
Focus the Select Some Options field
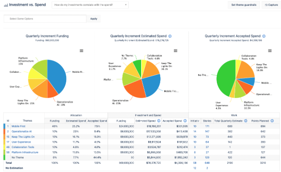click(45, 18)
